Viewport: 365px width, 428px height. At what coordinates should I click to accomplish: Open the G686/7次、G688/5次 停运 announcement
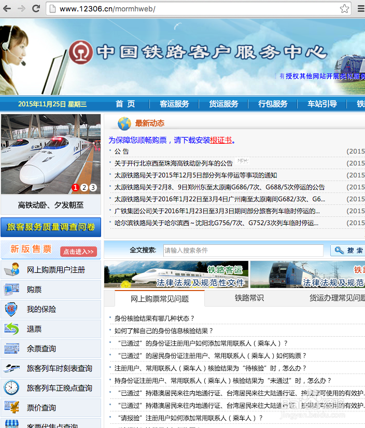220,187
